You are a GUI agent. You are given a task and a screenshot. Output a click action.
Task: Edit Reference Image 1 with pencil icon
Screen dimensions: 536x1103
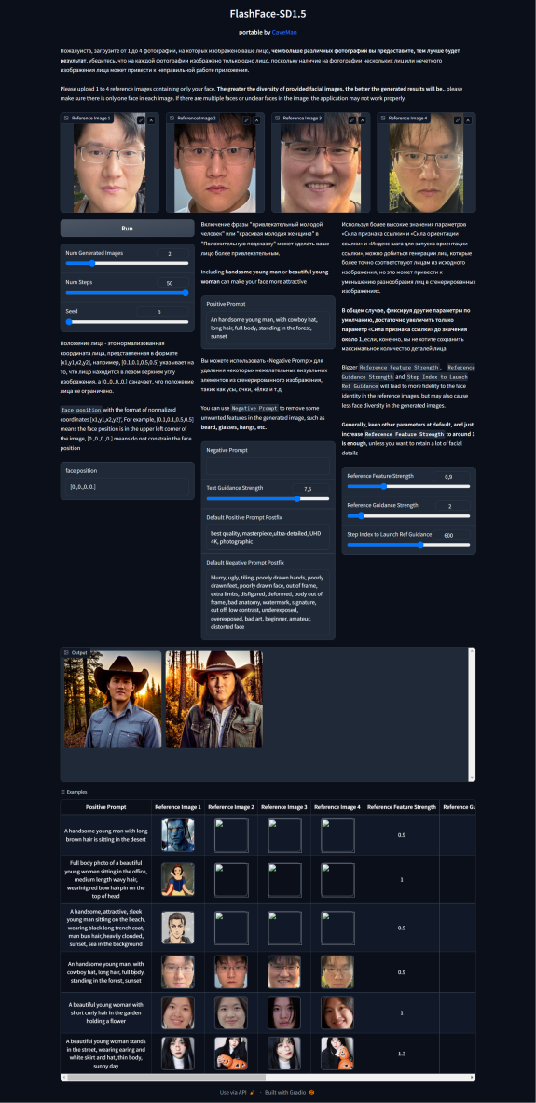click(x=141, y=120)
